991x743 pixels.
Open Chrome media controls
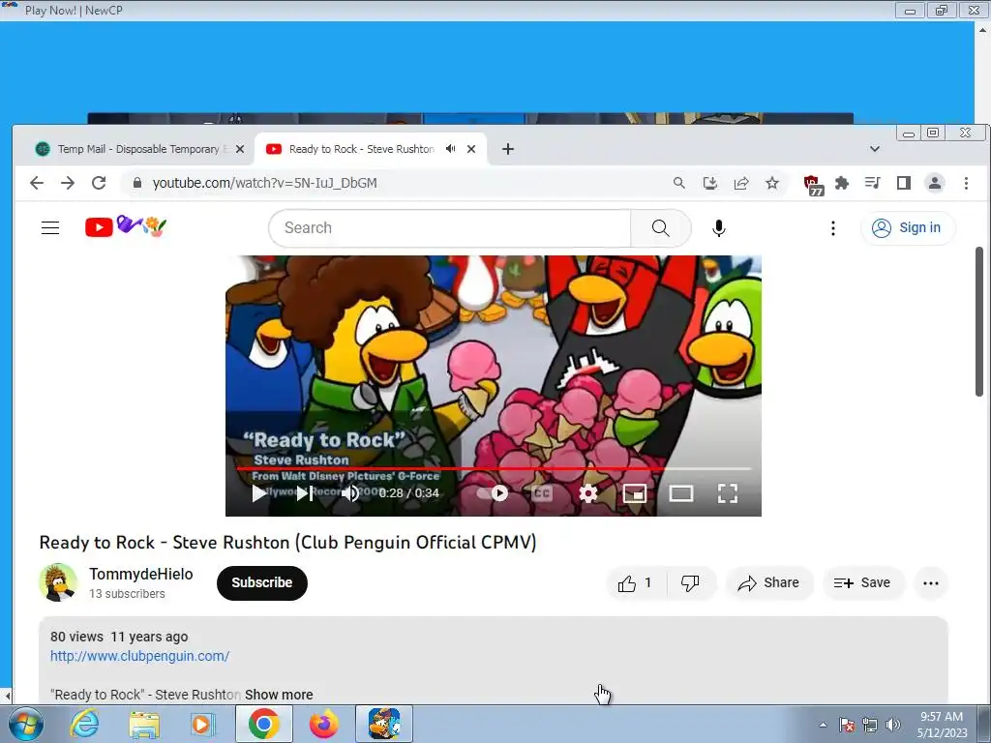(873, 183)
